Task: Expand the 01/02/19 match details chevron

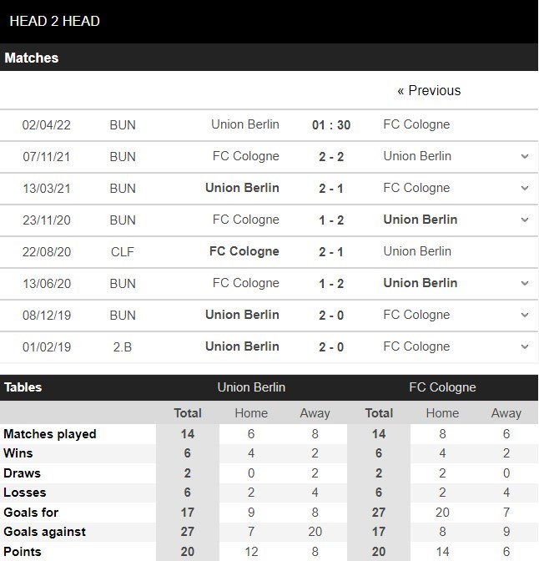Action: pyautogui.click(x=524, y=346)
